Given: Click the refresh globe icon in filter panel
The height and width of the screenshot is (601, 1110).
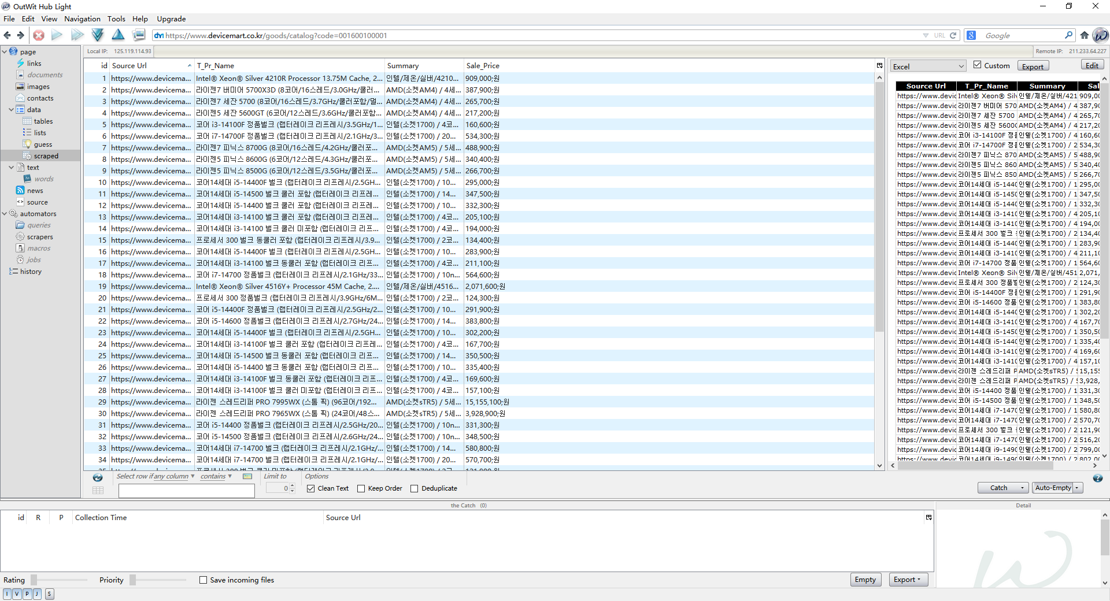Looking at the screenshot, I should [x=98, y=477].
